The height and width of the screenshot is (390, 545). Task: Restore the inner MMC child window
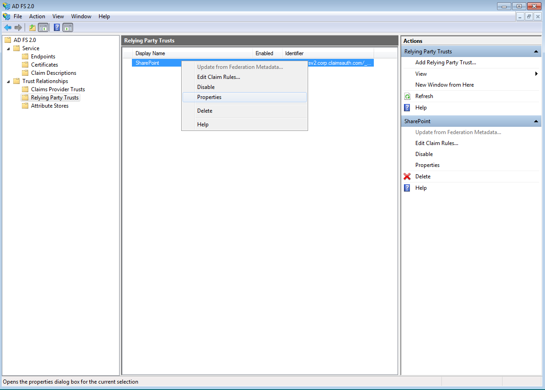529,16
